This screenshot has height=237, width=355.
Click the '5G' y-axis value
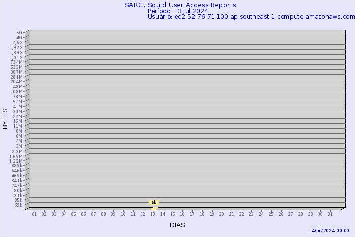coord(19,33)
